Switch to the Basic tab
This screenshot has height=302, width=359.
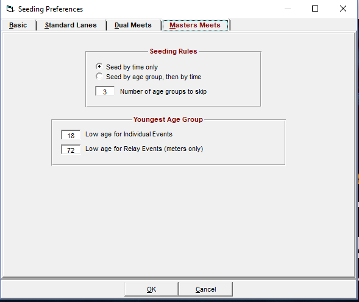tap(18, 25)
